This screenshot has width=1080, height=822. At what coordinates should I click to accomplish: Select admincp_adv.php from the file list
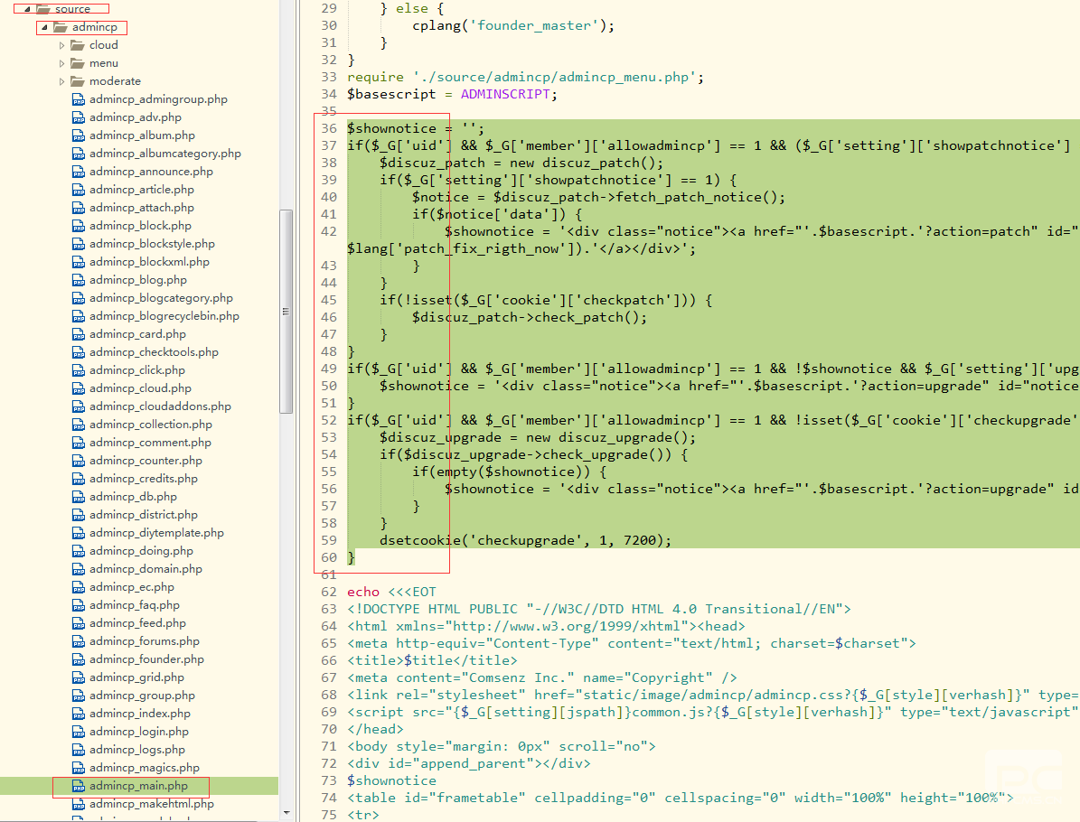pos(135,117)
